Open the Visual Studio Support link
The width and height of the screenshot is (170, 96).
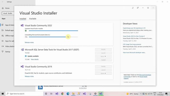pyautogui.click(x=143, y=77)
